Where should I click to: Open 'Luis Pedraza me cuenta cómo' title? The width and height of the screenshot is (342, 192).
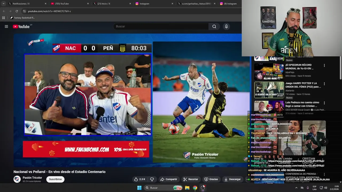coord(302,104)
